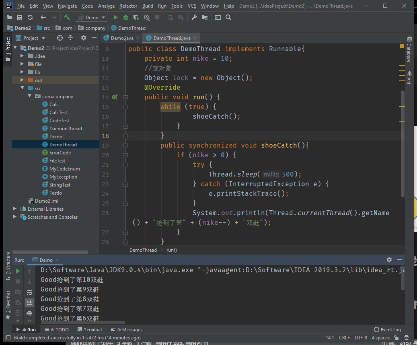Open Project Structure icon
This screenshot has height=345, width=417.
[x=205, y=18]
